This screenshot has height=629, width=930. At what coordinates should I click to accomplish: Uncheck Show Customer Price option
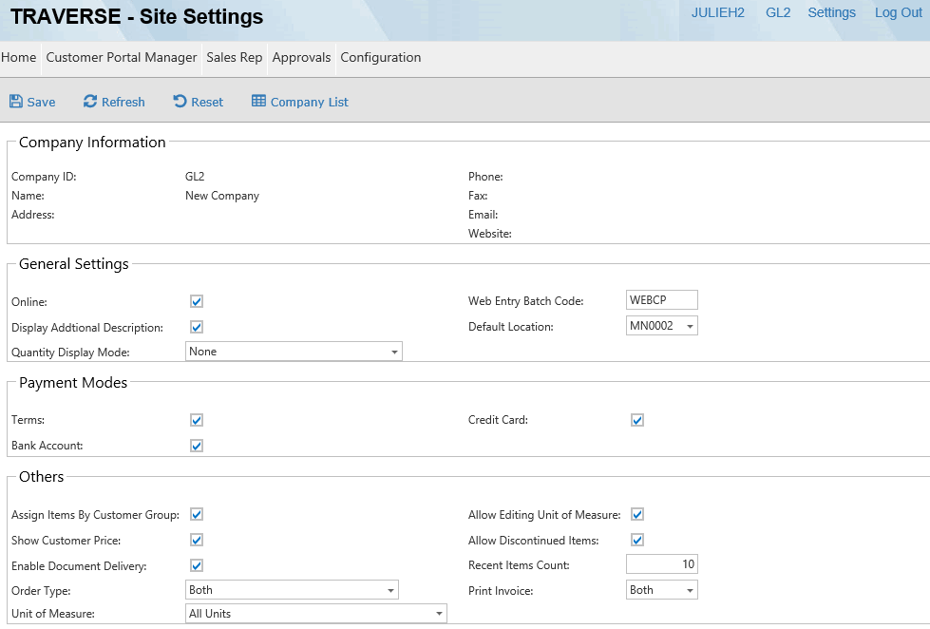point(197,540)
